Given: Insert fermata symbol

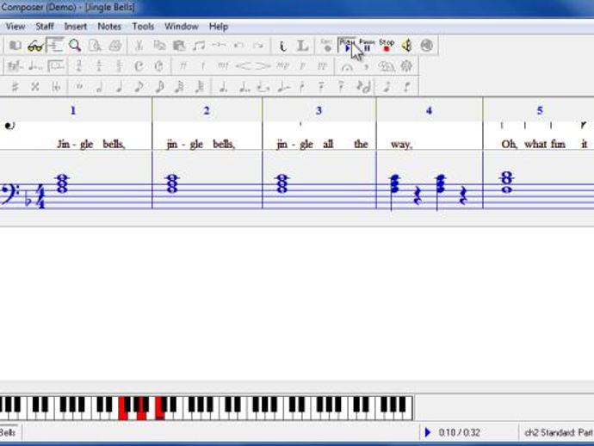Looking at the screenshot, I should click(x=347, y=67).
